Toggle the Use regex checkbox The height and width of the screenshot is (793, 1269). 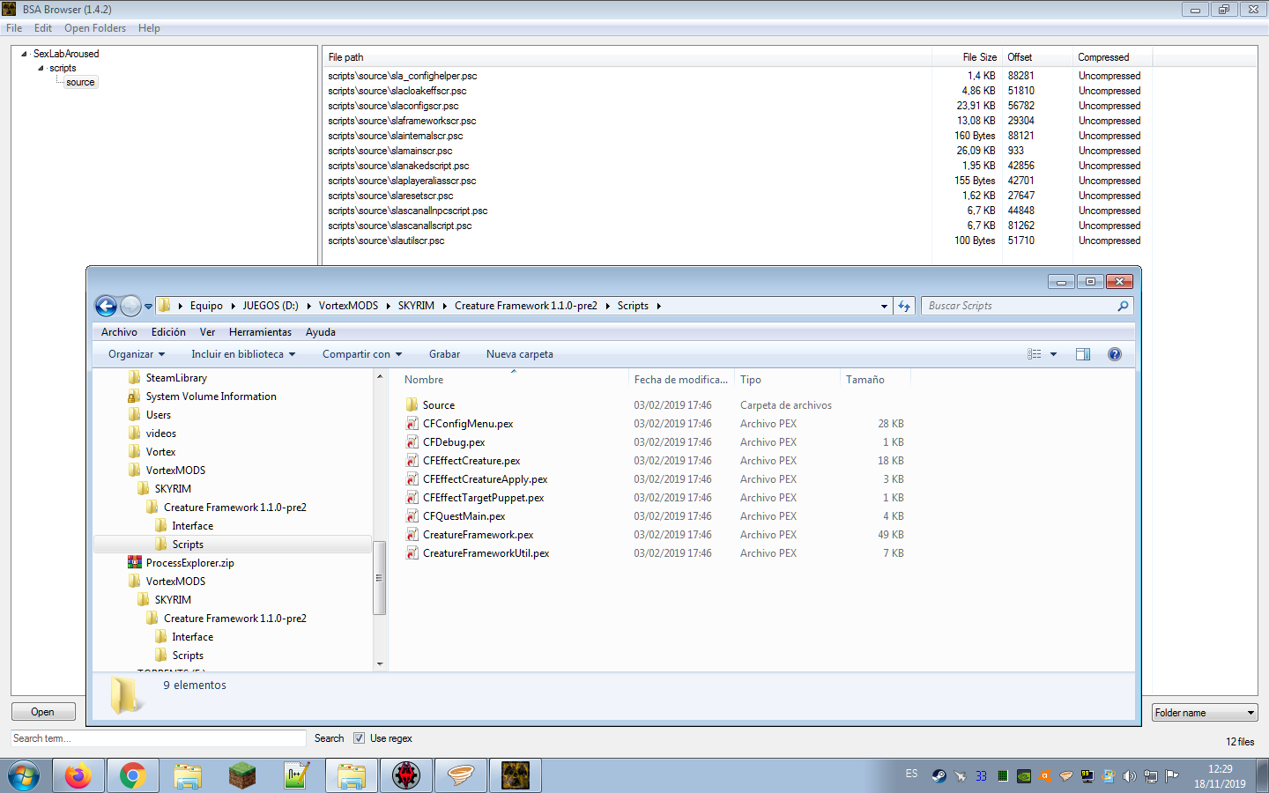tap(359, 738)
